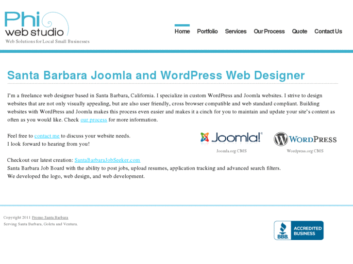Viewport: 353px width, 264px height.
Task: Visit SantaBarbaraJobSeeker.com link
Action: coord(107,160)
